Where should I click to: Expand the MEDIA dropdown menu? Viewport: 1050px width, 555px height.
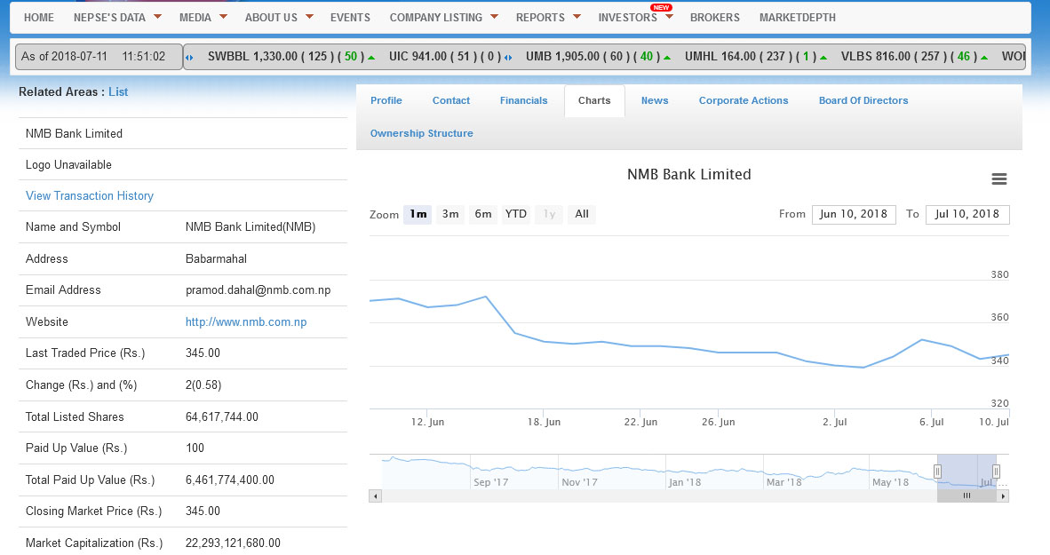[203, 18]
